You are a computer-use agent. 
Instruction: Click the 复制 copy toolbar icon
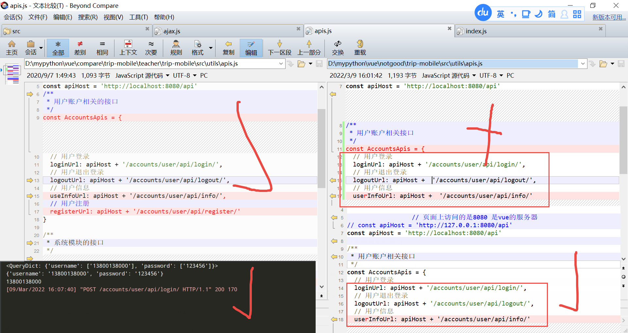228,48
